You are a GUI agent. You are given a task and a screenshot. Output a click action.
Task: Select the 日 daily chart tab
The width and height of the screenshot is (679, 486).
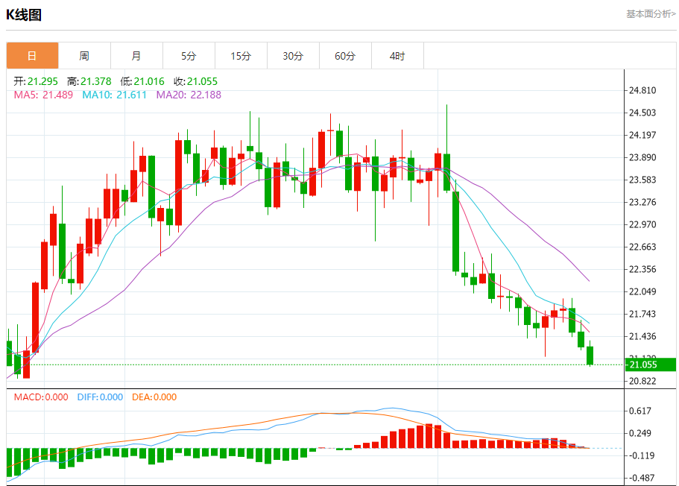click(33, 55)
